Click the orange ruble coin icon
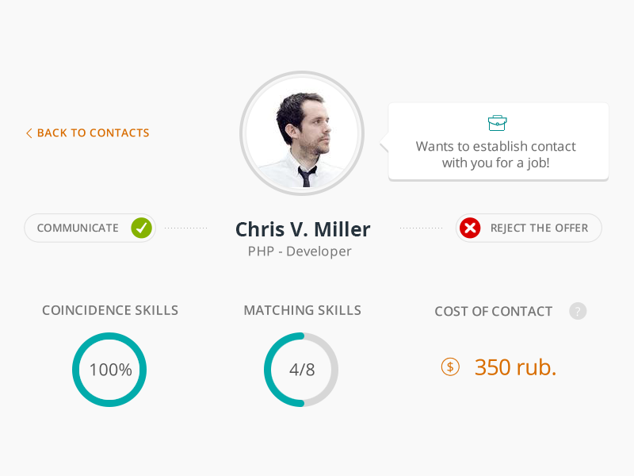Image resolution: width=634 pixels, height=476 pixels. [x=450, y=367]
